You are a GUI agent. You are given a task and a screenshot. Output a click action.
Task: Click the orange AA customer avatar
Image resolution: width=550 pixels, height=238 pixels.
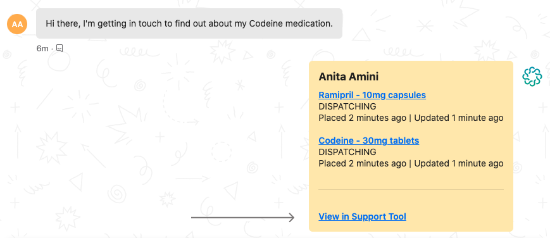point(17,24)
